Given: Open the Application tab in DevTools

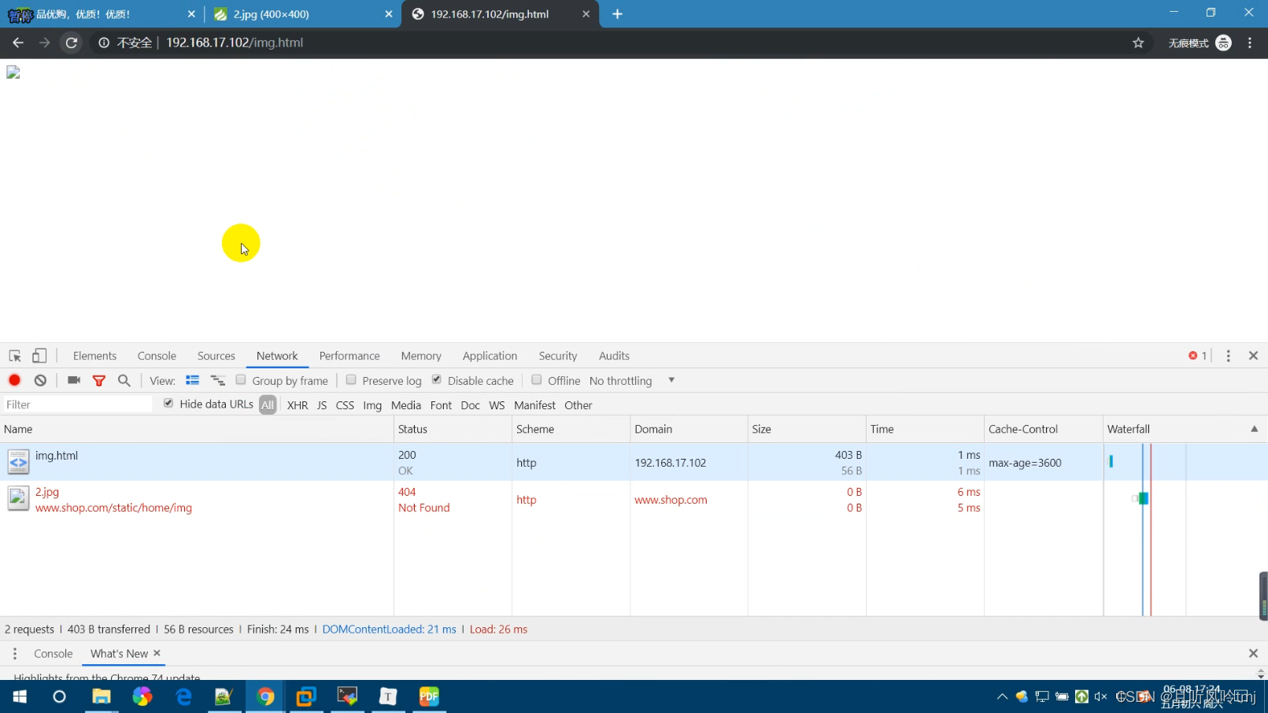Looking at the screenshot, I should click(490, 356).
